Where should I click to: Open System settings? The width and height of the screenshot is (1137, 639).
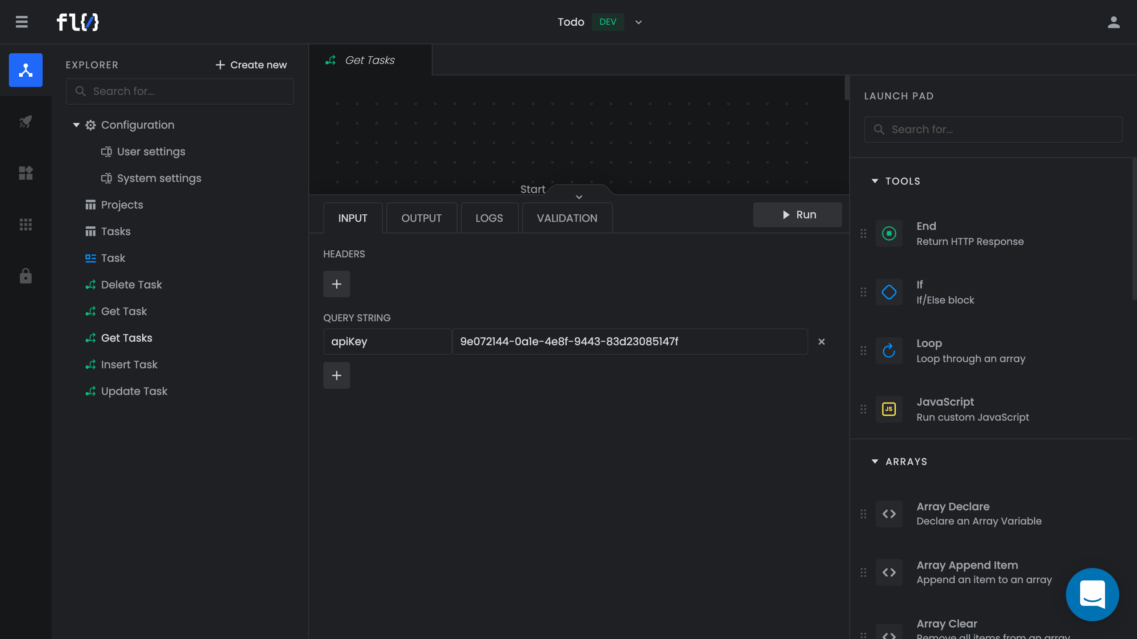coord(159,178)
